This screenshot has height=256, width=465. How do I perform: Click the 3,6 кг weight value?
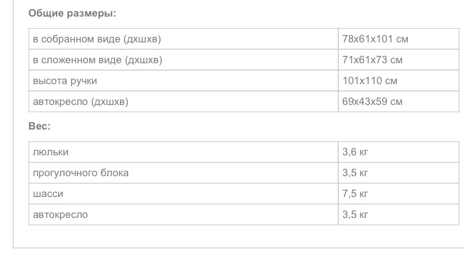click(355, 152)
